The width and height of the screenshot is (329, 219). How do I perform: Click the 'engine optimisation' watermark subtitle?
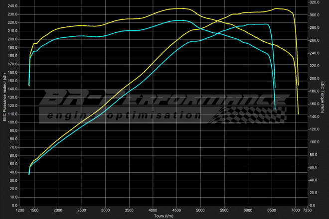point(120,115)
